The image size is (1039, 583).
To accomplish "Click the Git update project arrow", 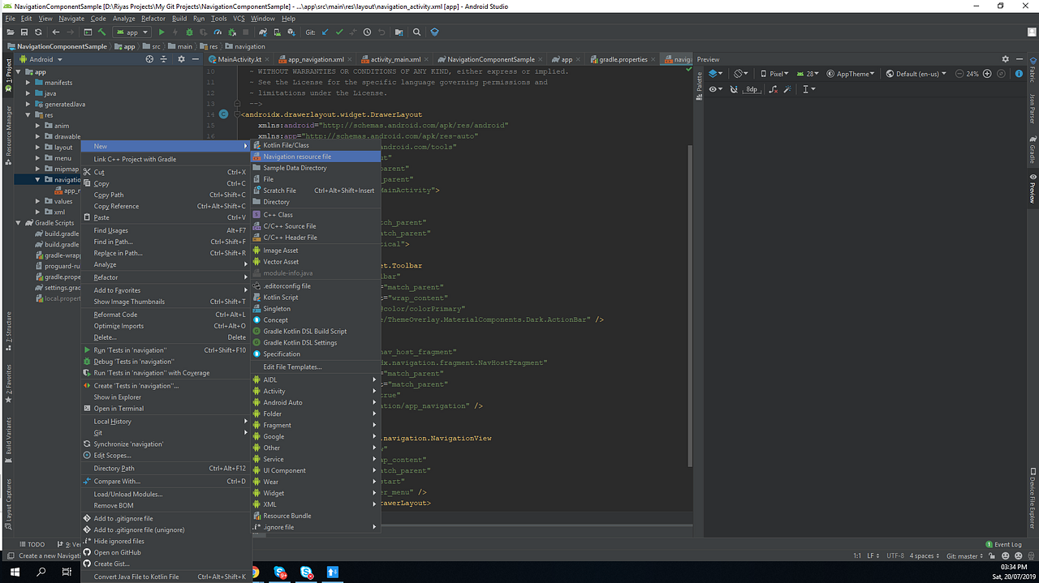I will [325, 32].
